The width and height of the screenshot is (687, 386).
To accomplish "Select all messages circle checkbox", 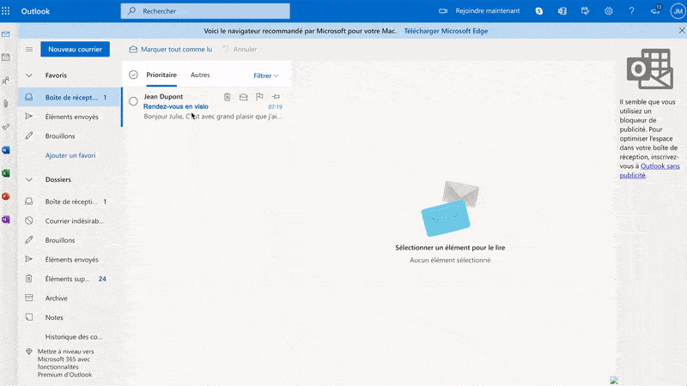I will [133, 75].
